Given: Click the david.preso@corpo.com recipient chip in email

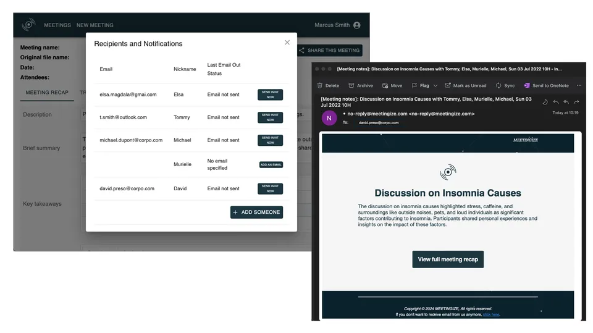Looking at the screenshot, I should click(x=379, y=122).
